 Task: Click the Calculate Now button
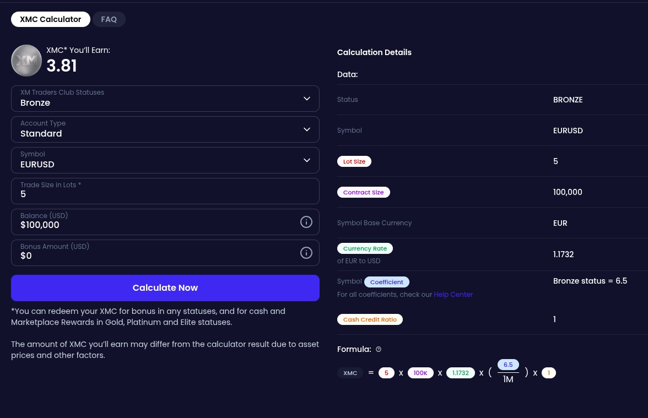[x=165, y=288]
